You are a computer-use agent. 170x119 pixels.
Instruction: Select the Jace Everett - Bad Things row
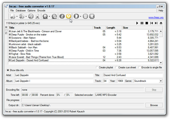83,57
